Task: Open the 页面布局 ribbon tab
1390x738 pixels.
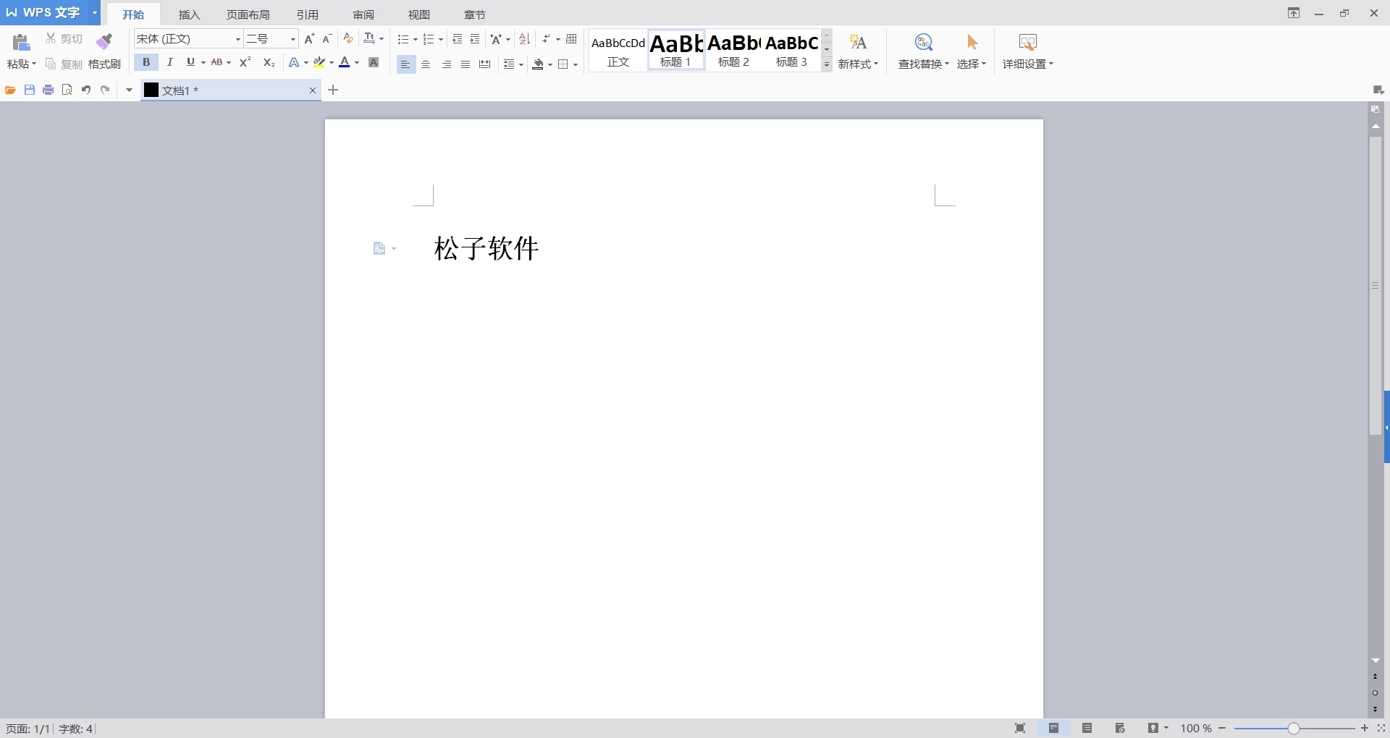Action: (x=248, y=14)
